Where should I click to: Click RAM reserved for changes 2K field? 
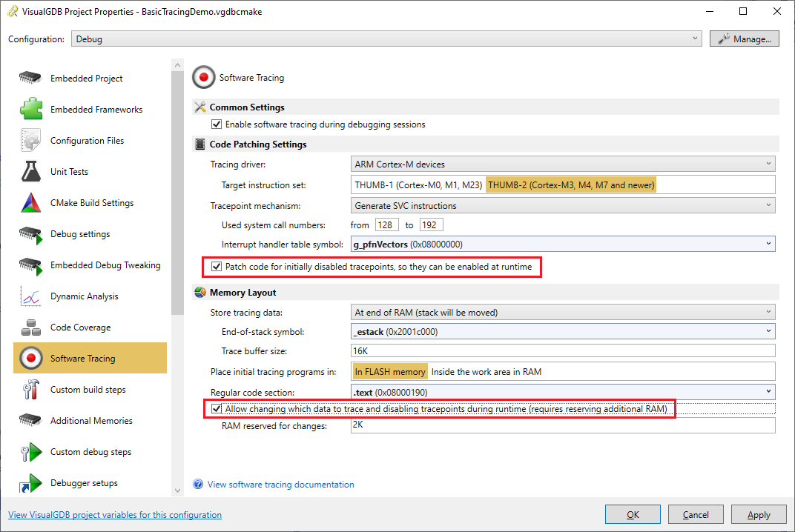coord(563,425)
